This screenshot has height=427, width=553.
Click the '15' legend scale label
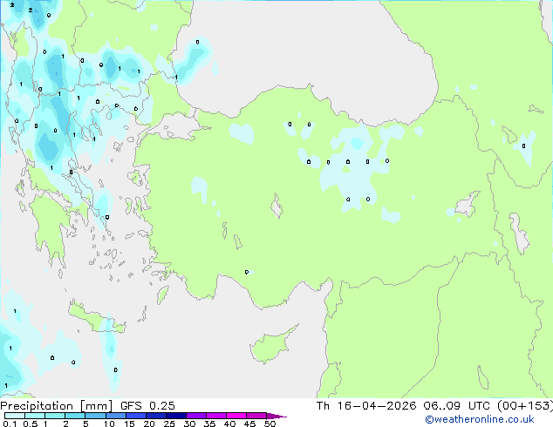pyautogui.click(x=129, y=424)
